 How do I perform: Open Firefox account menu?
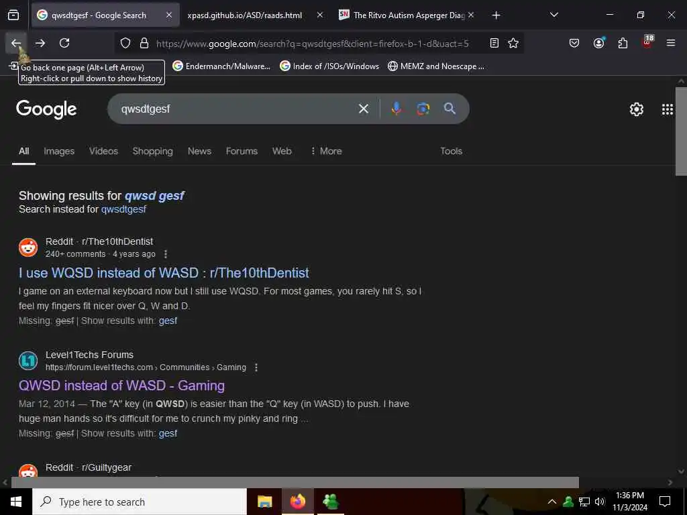(x=598, y=43)
